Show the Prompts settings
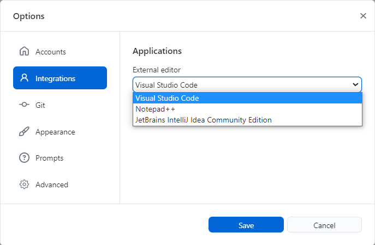The height and width of the screenshot is (245, 375). tap(60, 158)
